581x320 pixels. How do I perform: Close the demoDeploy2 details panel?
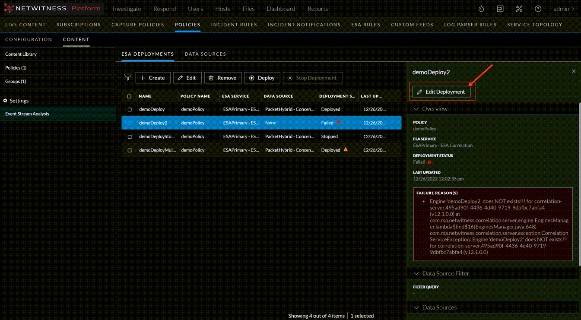point(574,71)
